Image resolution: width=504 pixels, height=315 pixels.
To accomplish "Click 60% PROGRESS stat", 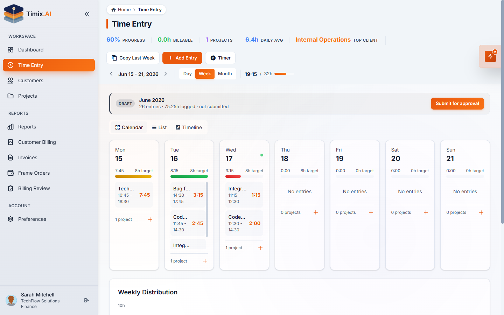I will (126, 40).
